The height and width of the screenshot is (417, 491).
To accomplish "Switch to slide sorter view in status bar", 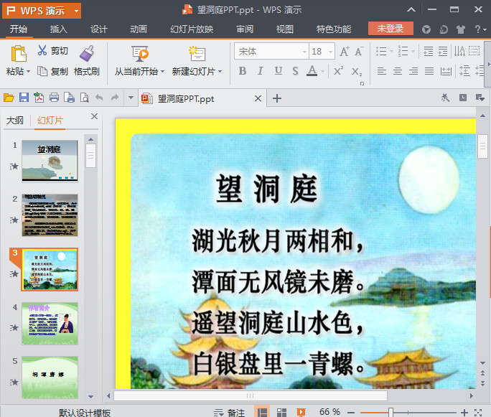I will [282, 412].
